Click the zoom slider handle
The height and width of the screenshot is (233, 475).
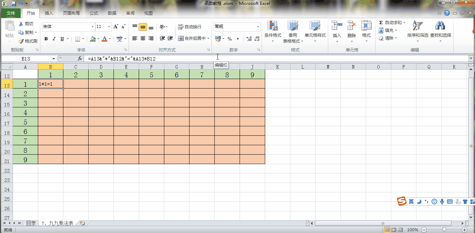(x=444, y=230)
